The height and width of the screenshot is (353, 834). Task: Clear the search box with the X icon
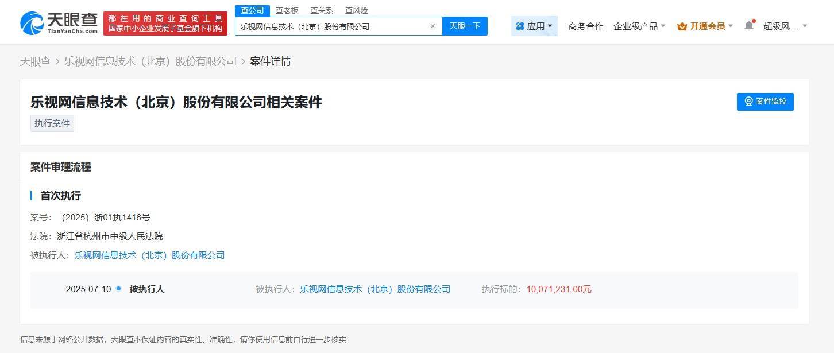point(433,26)
